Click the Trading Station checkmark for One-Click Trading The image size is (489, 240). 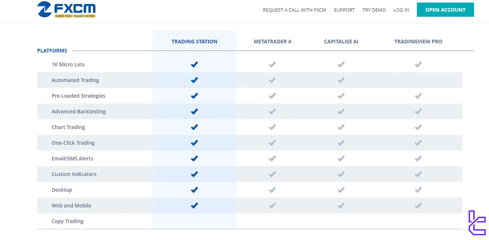[x=194, y=143]
